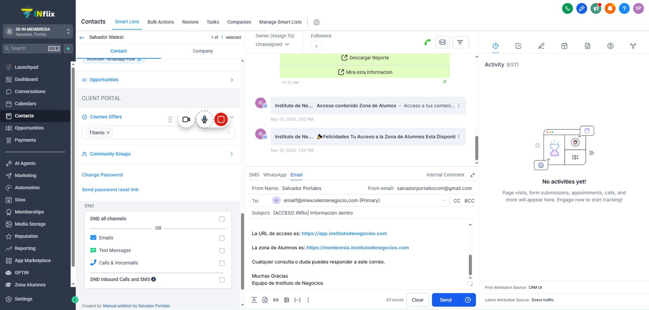
Task: Enable DND all channels checkbox
Action: tap(222, 219)
